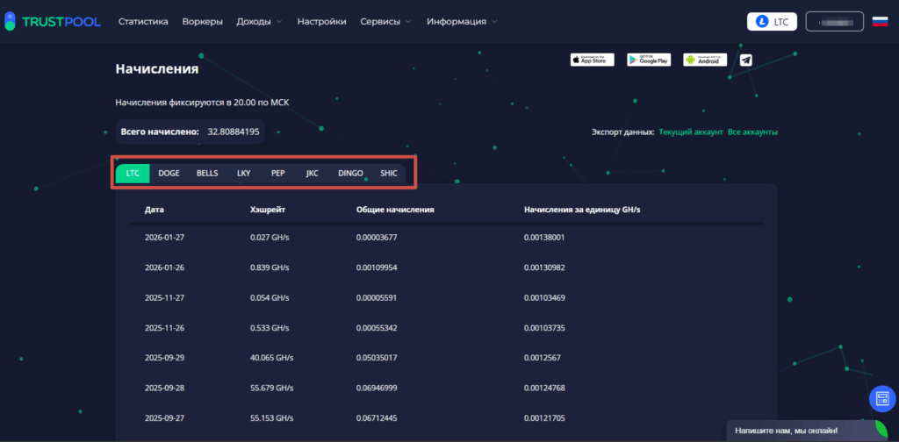Switch language via Russian flag icon

pyautogui.click(x=880, y=22)
